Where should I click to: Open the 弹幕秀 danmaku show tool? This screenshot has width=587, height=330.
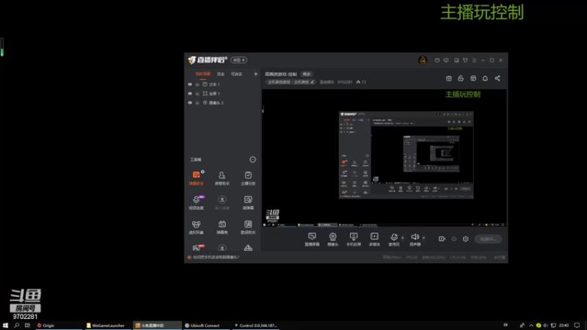[x=222, y=227]
